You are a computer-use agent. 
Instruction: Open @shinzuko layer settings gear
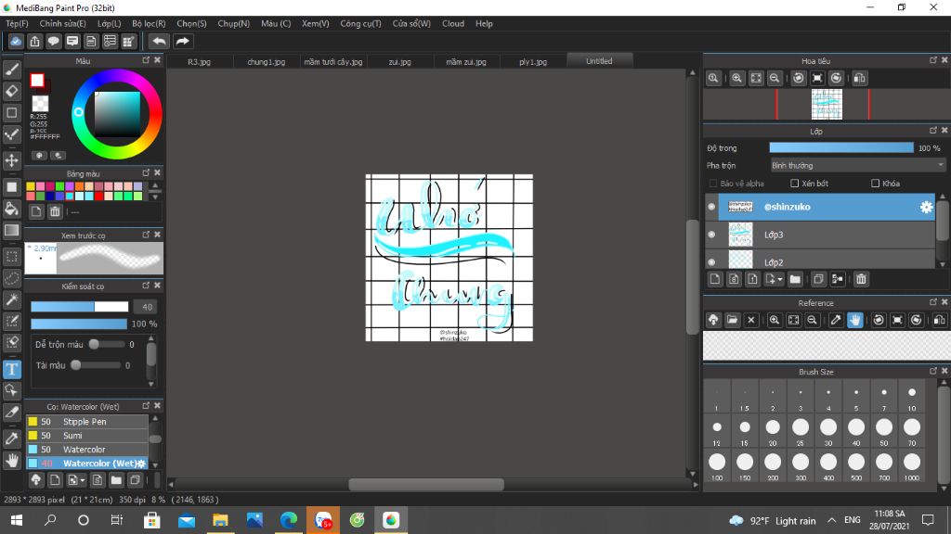click(926, 207)
